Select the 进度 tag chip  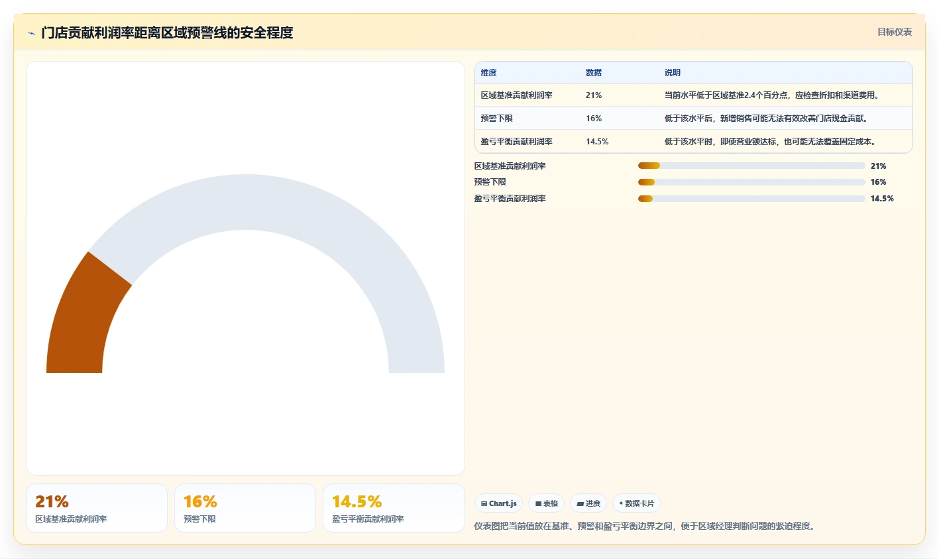point(588,503)
